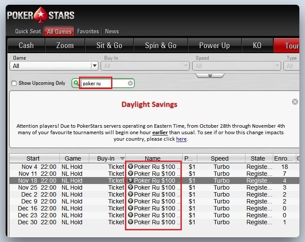Open the Game filter dropdown
The image size is (305, 242).
54,66
